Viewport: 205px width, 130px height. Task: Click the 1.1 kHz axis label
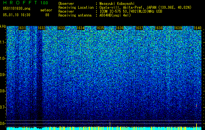(3, 42)
